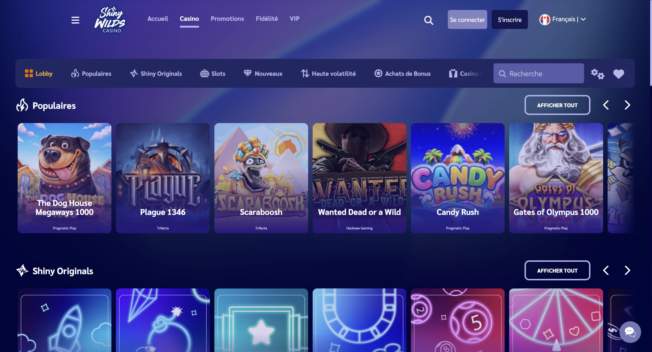Open the Candy Rush game
Viewport: 652px width, 352px height.
tap(458, 178)
